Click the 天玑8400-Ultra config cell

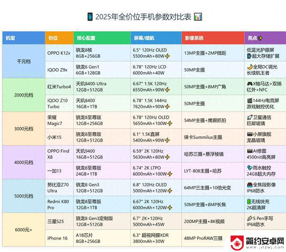tap(102, 87)
